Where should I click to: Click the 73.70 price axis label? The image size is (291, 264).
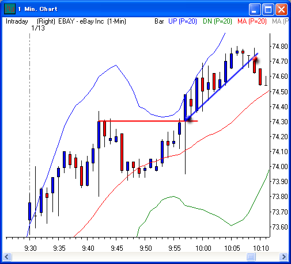pos(279,212)
